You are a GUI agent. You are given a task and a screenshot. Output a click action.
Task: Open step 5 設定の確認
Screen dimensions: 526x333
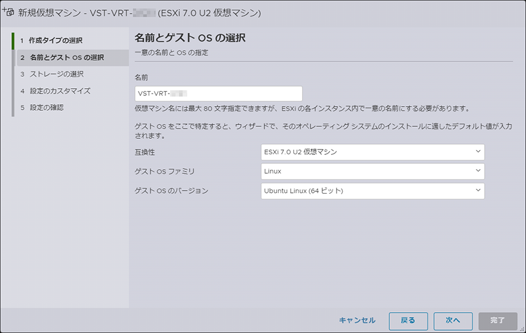tap(42, 107)
